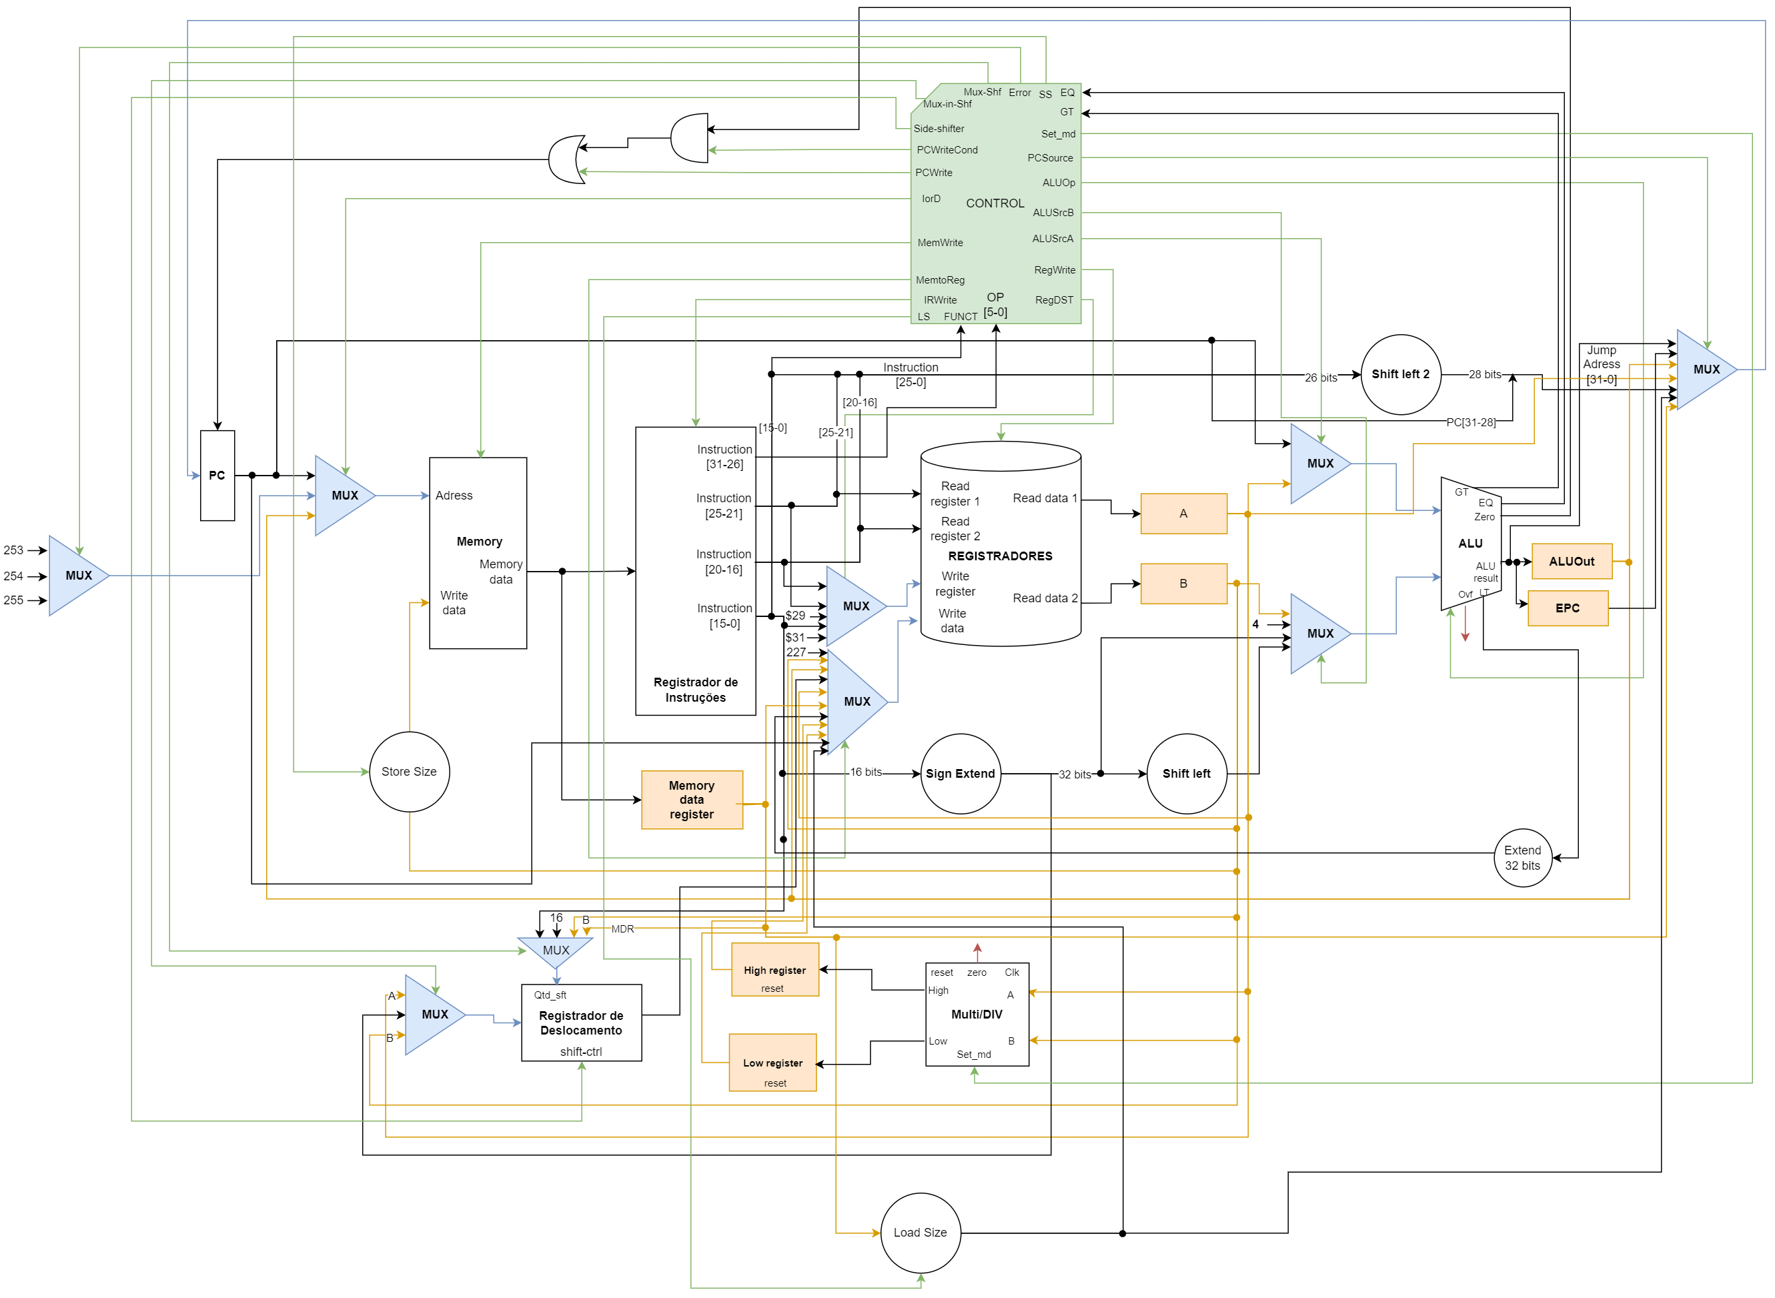This screenshot has width=1775, height=1298.
Task: Click the orange EPC register
Action: (x=1567, y=608)
